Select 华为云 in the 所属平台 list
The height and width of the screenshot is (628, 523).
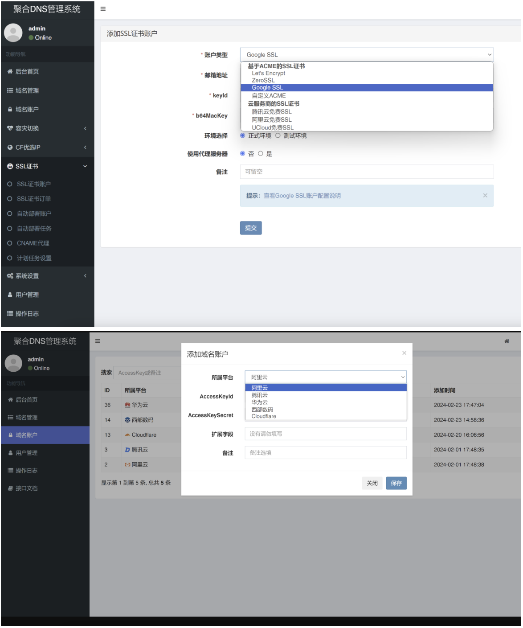[326, 402]
